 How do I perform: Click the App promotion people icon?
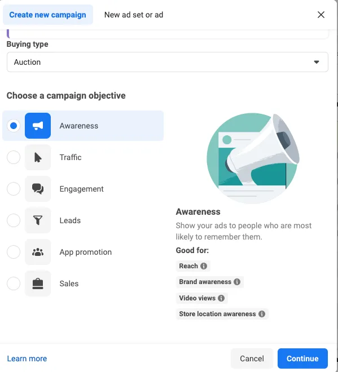click(38, 252)
